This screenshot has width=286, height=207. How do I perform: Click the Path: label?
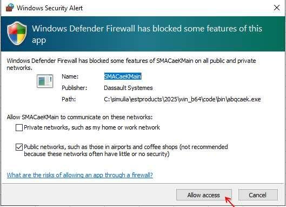(x=69, y=99)
